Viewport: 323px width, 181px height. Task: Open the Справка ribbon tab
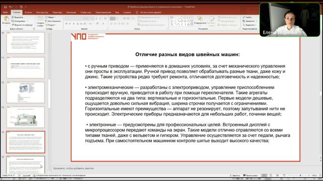(x=127, y=12)
